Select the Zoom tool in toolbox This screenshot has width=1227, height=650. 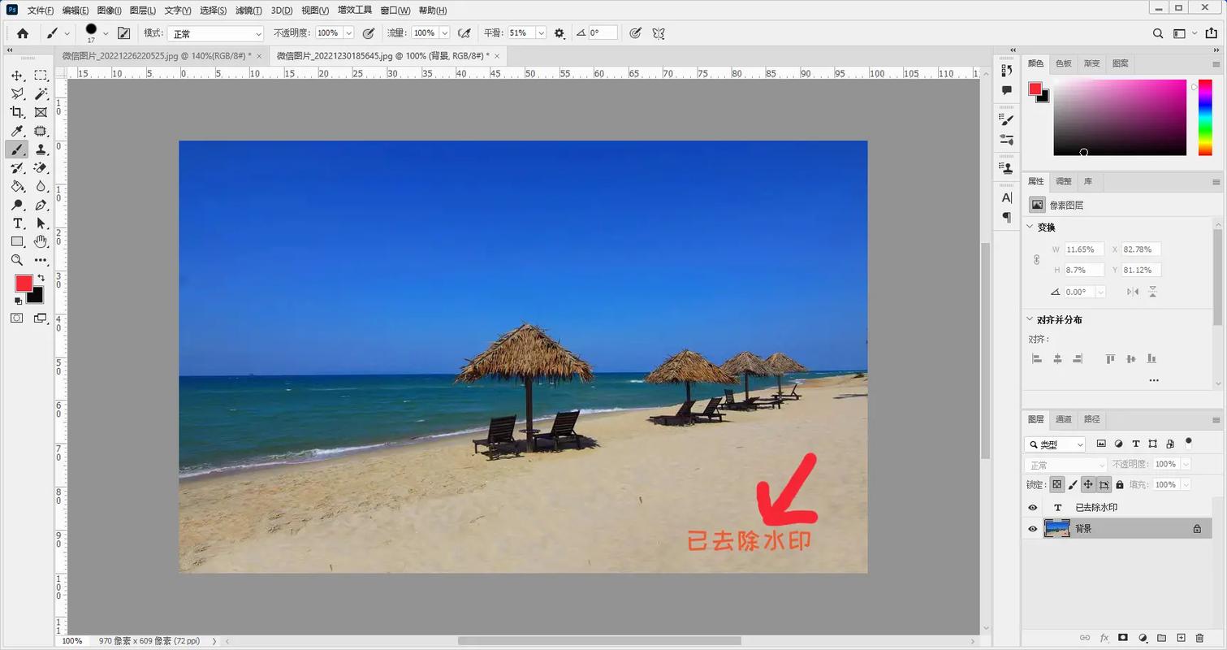(x=17, y=260)
